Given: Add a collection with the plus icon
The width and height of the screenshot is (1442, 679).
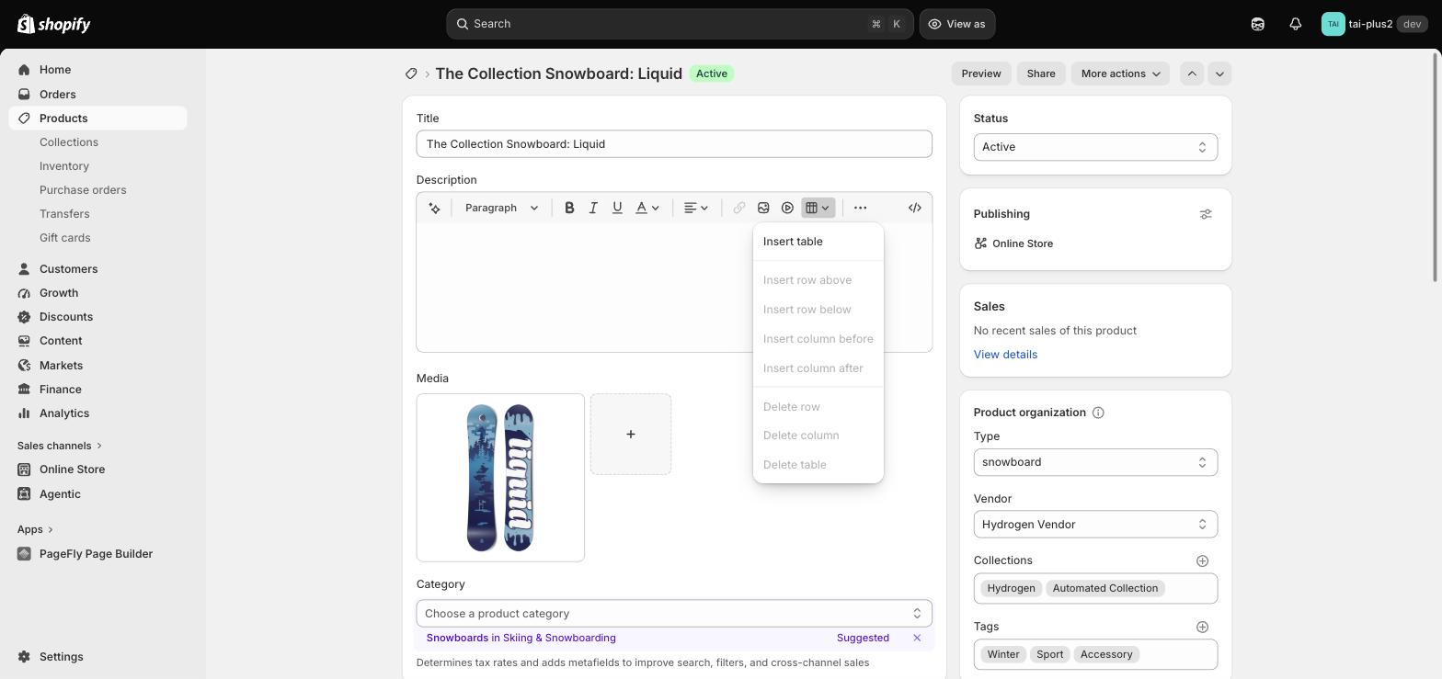Looking at the screenshot, I should pyautogui.click(x=1202, y=560).
